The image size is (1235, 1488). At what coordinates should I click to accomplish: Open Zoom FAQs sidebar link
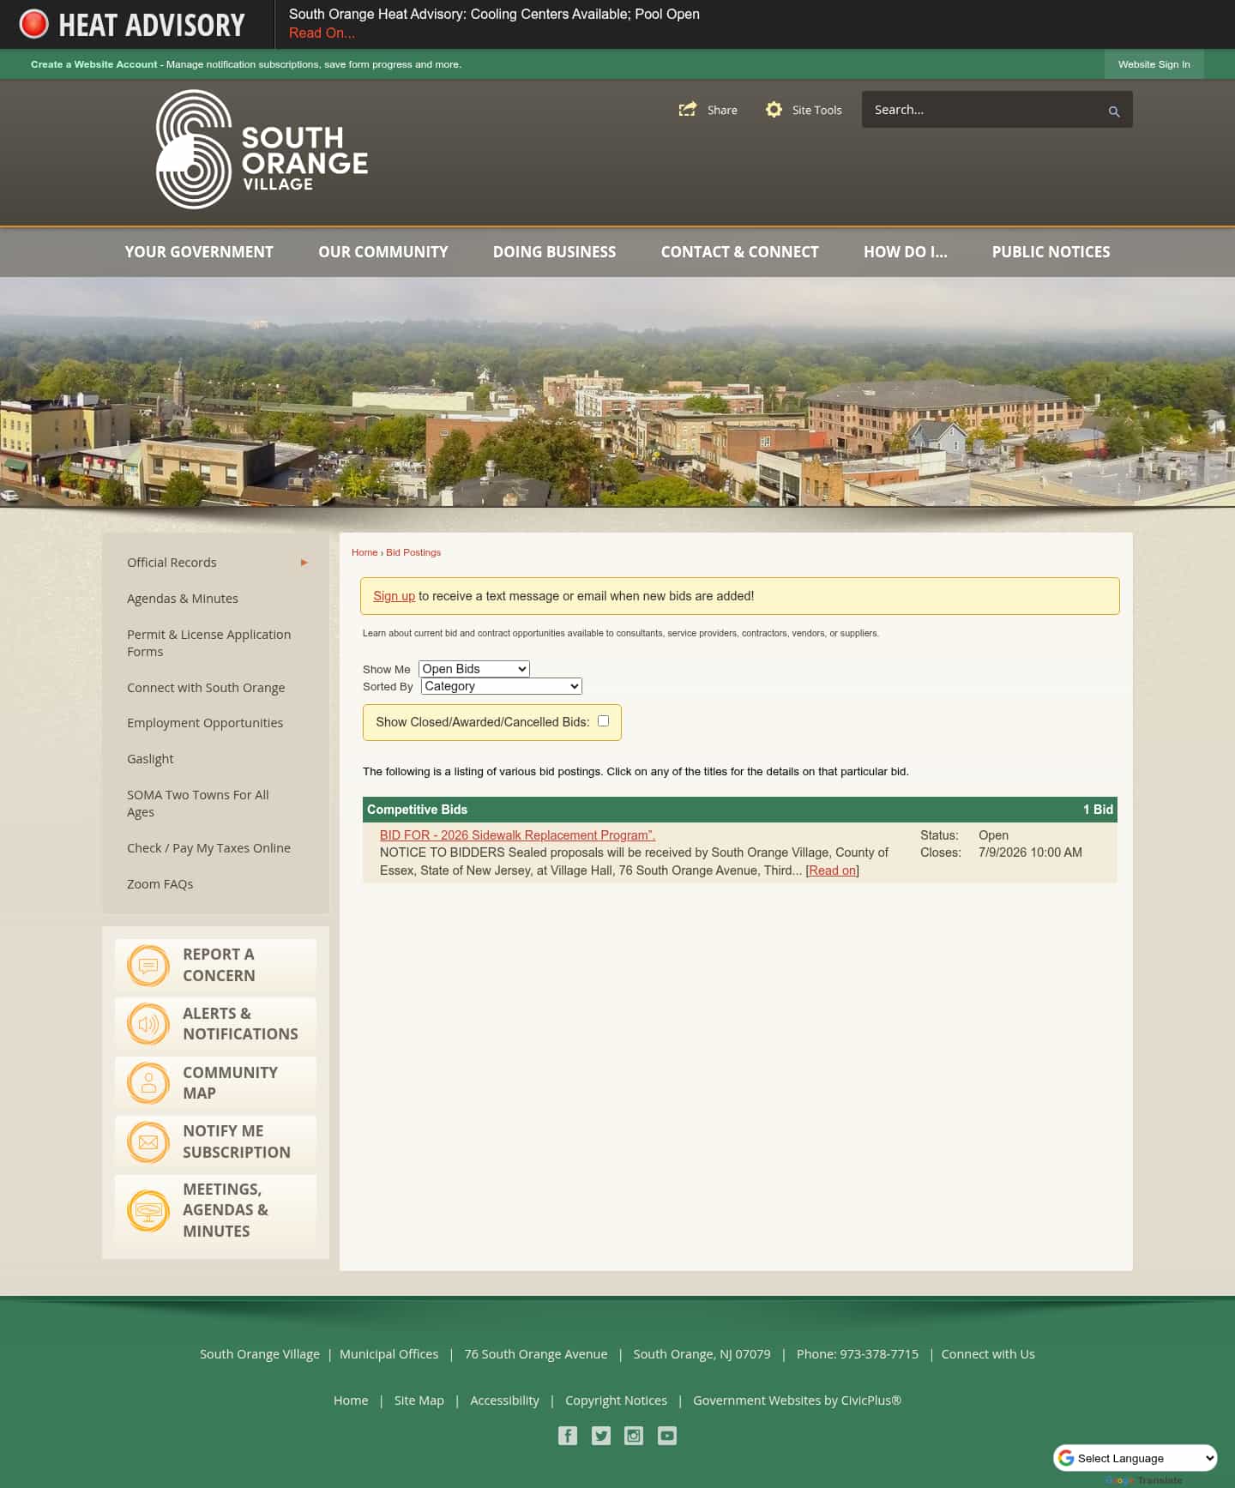point(160,884)
